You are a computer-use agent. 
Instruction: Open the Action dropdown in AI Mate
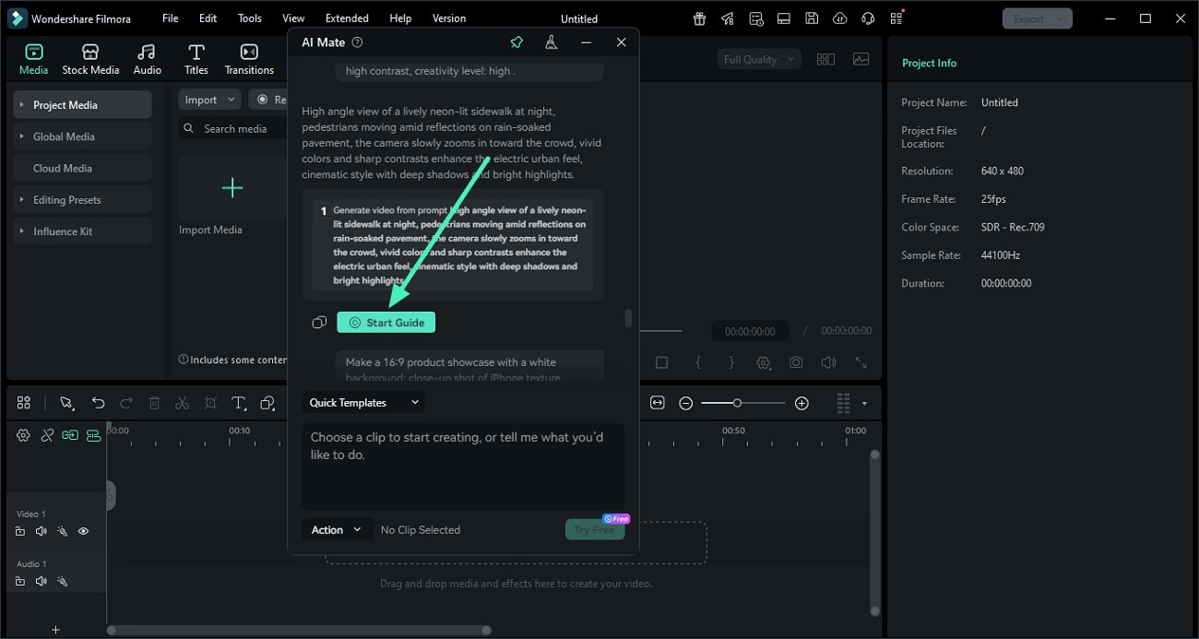point(337,530)
